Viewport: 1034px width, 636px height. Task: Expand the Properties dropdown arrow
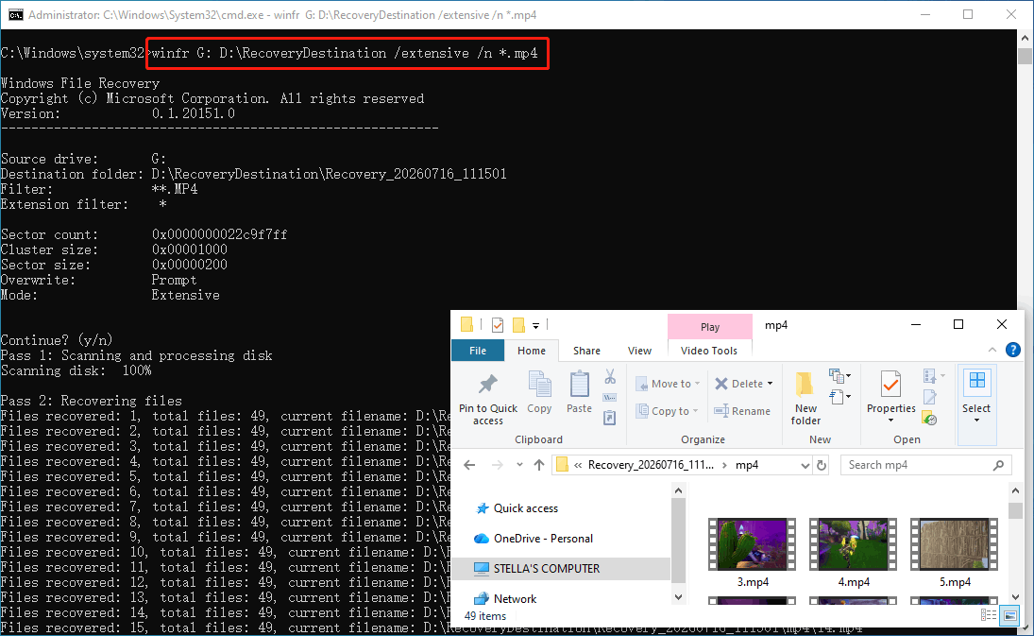(x=890, y=421)
